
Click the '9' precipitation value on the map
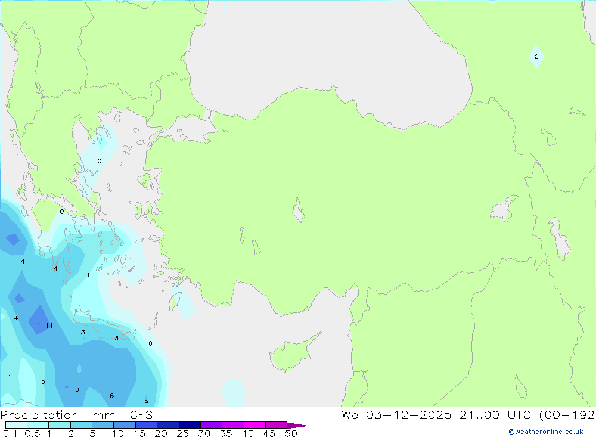[x=77, y=389]
